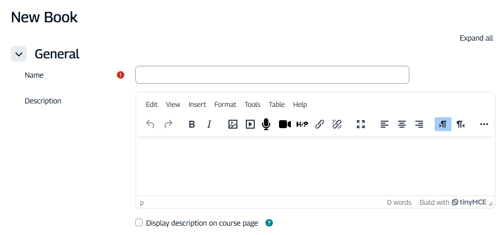The image size is (503, 235).
Task: Open the multimedia insert icon
Action: click(x=250, y=124)
